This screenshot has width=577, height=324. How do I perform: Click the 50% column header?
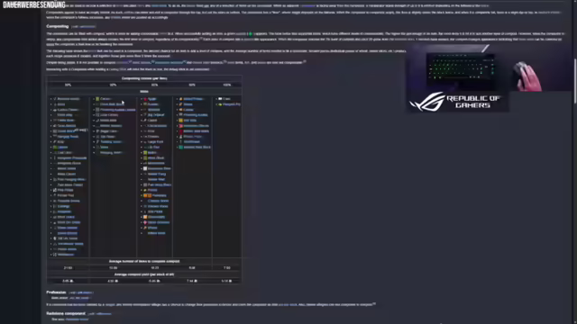point(113,85)
